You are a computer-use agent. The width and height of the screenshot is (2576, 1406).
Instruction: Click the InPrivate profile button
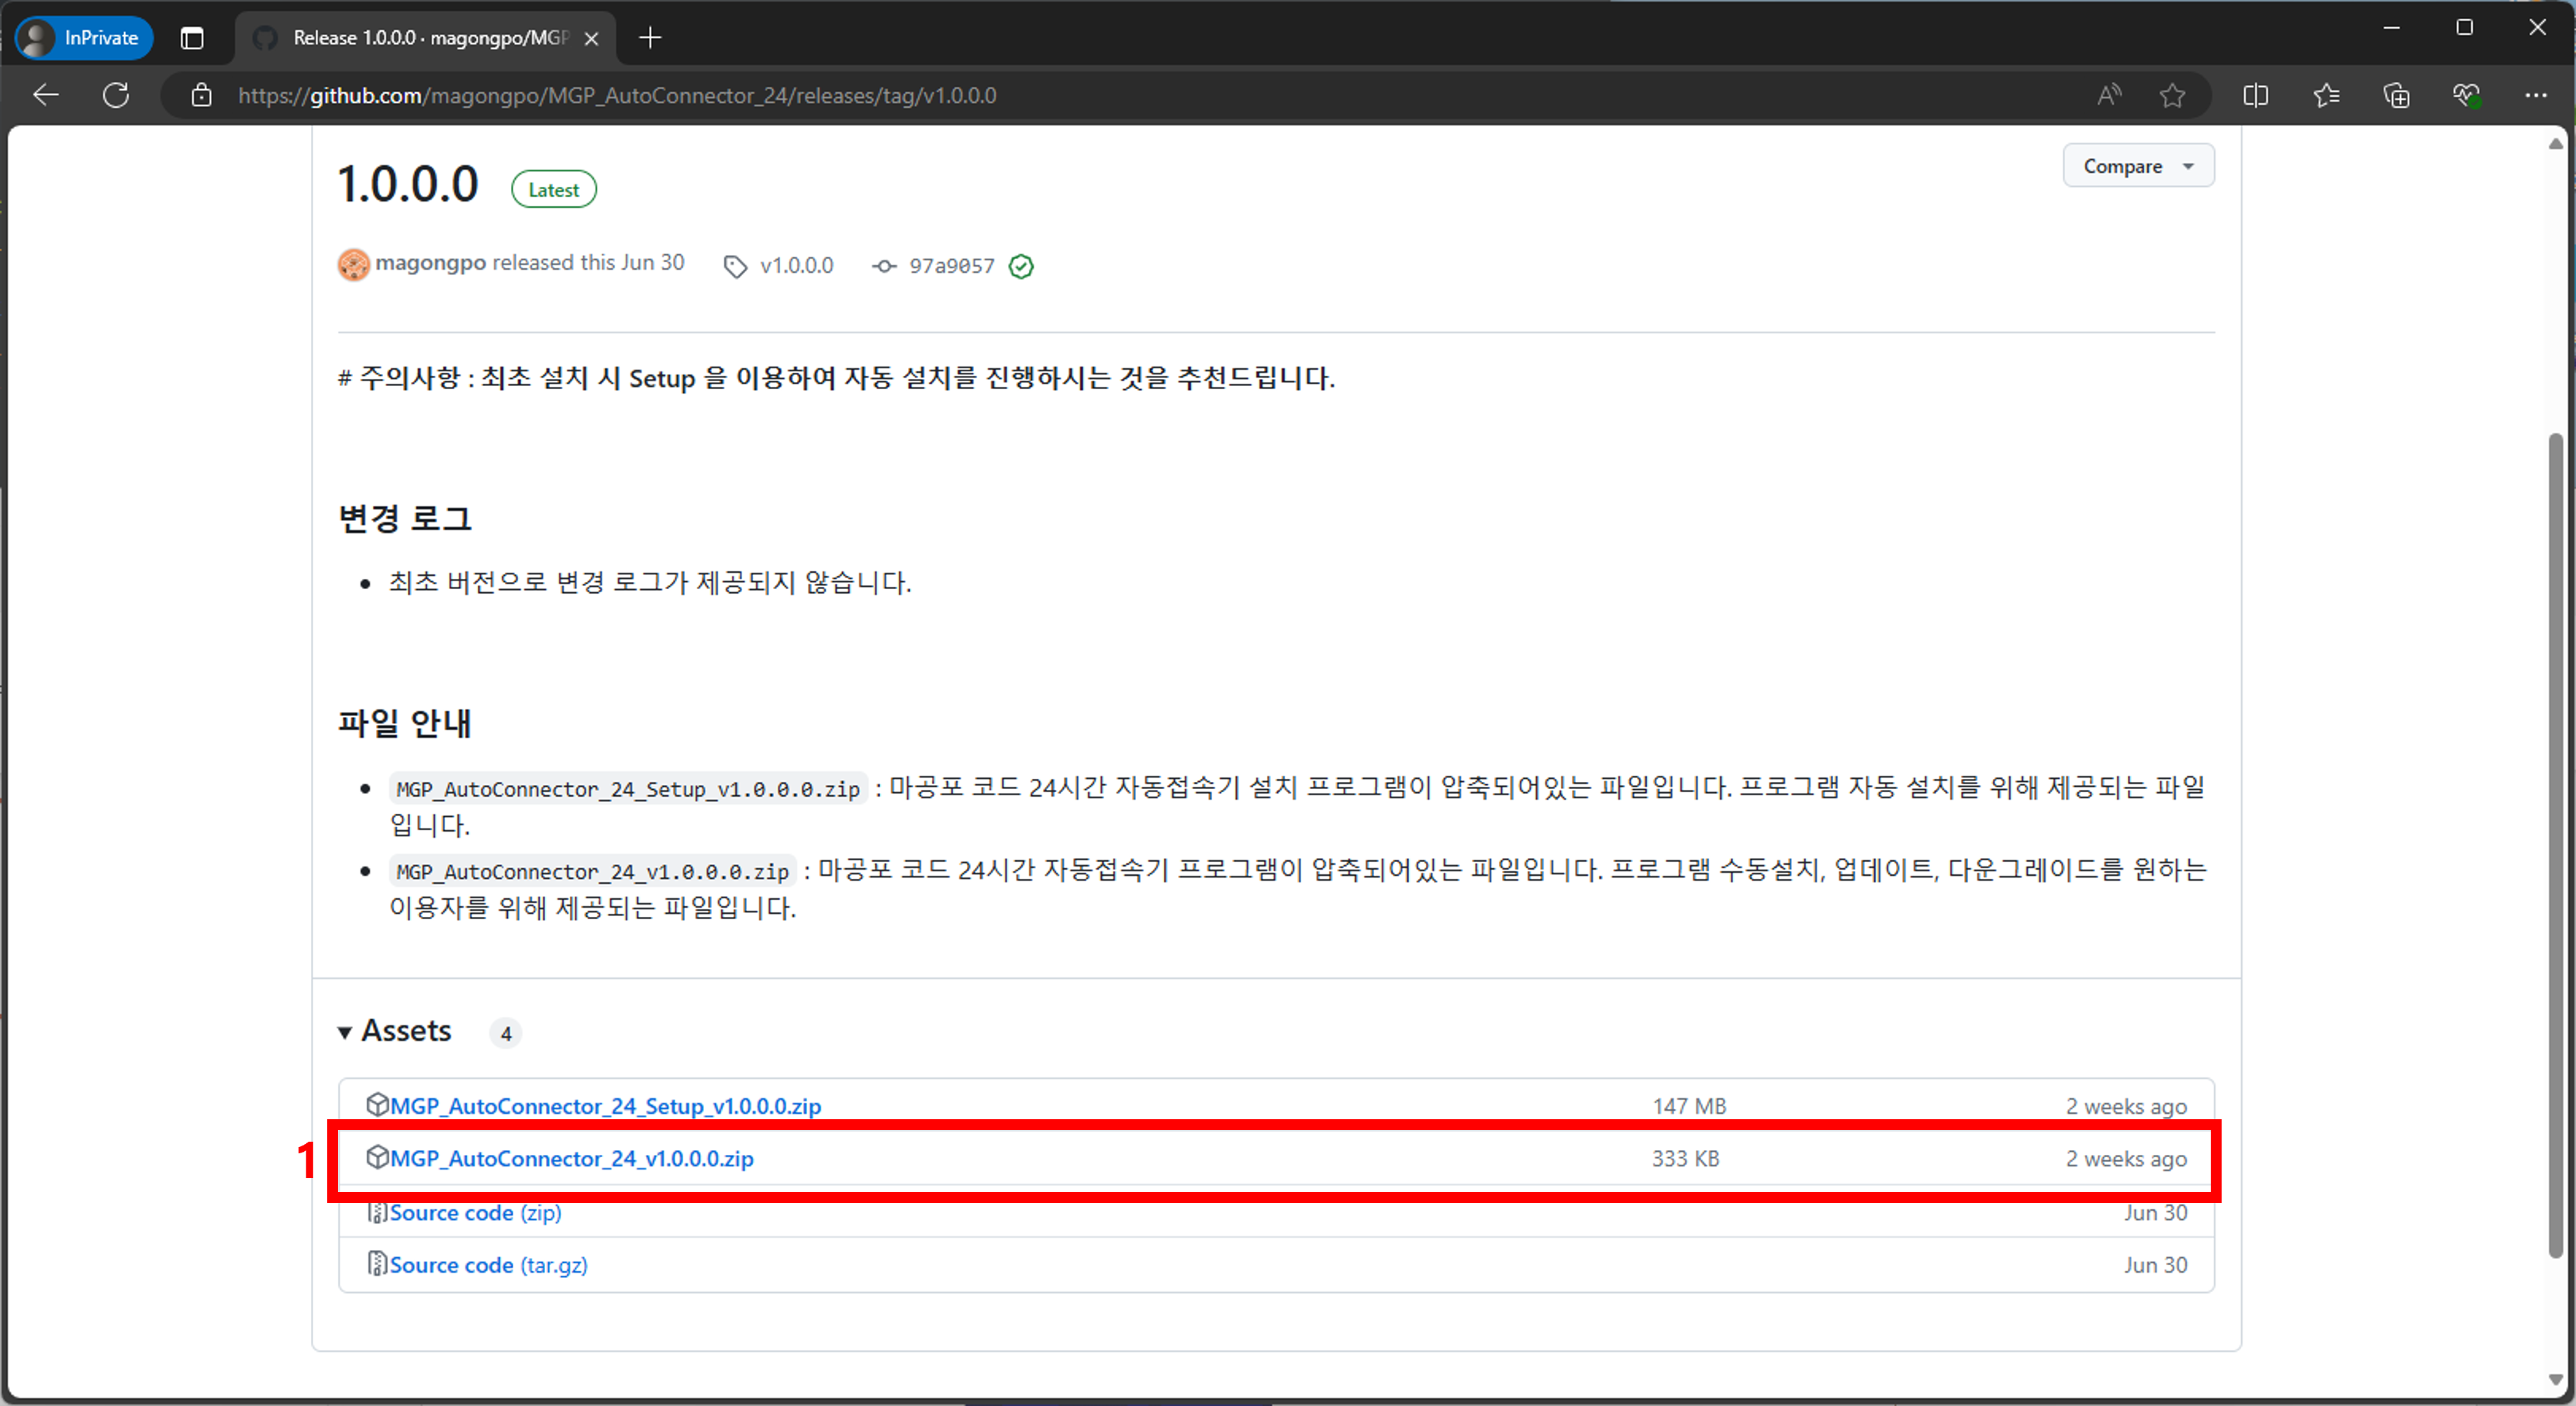click(84, 38)
